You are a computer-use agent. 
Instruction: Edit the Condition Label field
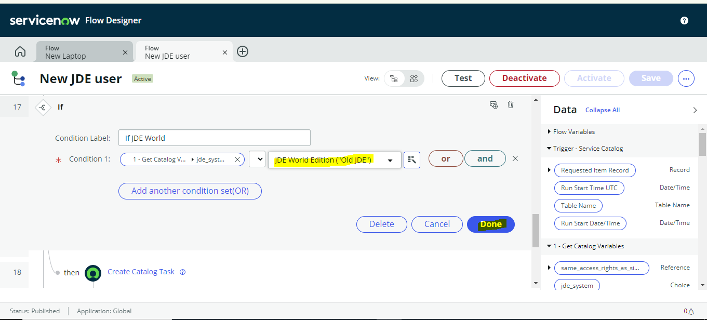(215, 138)
